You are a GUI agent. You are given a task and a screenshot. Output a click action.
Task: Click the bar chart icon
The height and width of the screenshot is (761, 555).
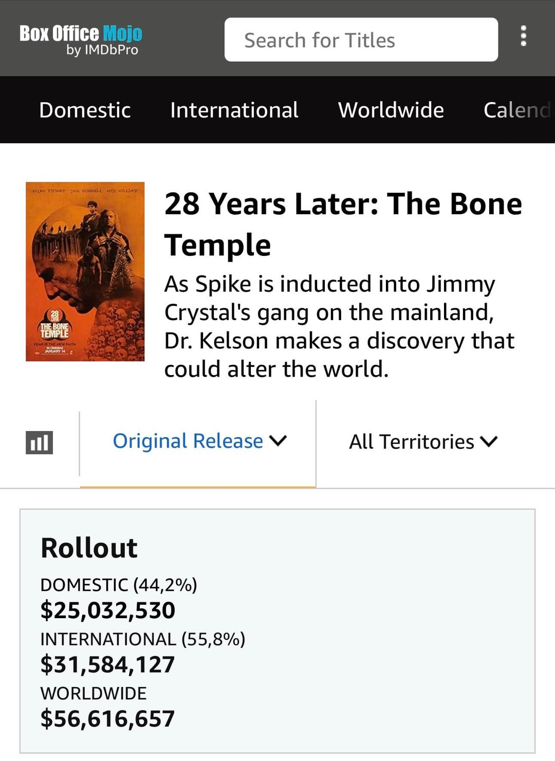tap(40, 442)
